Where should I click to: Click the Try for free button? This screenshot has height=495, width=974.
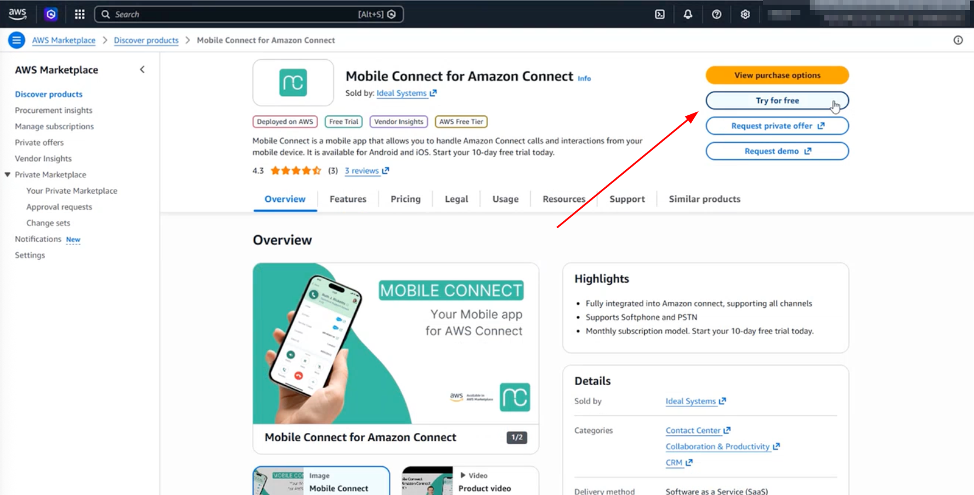777,101
